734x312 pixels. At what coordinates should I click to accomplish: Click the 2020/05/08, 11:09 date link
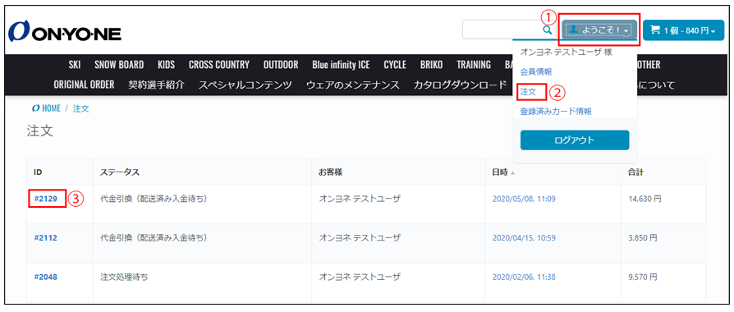(524, 199)
